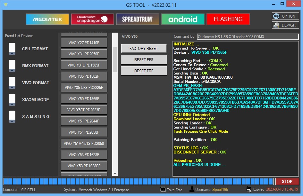Select VIVO FORMAT brand label

[36, 83]
